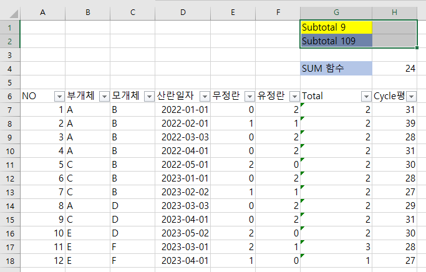Open the 무정란 column filter dropdown

pyautogui.click(x=249, y=96)
